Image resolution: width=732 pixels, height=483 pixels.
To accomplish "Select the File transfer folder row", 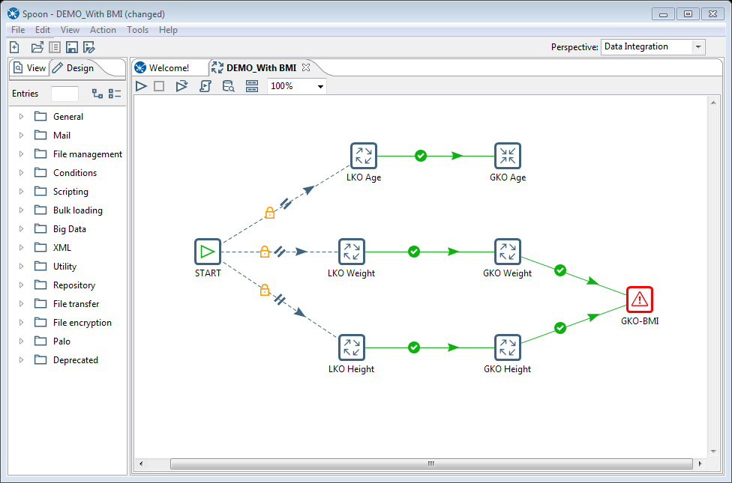I will tap(67, 303).
